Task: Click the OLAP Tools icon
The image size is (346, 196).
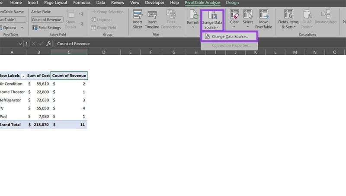Action: click(x=307, y=15)
